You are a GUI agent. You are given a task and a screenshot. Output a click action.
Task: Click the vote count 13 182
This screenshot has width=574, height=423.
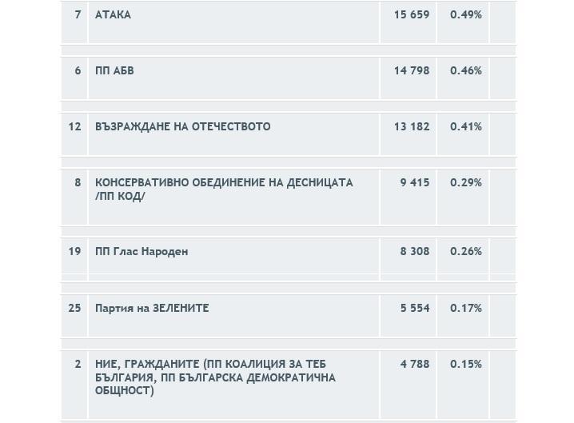tap(411, 127)
